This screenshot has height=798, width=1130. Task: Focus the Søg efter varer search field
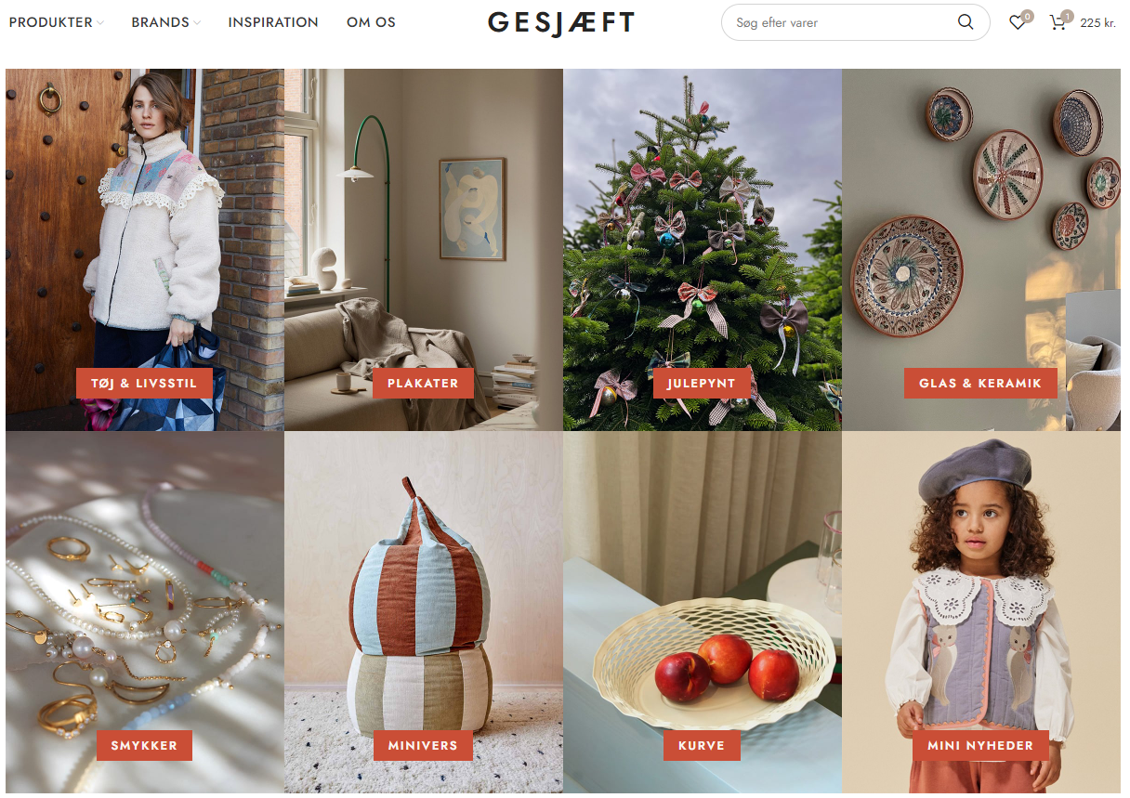pyautogui.click(x=841, y=22)
